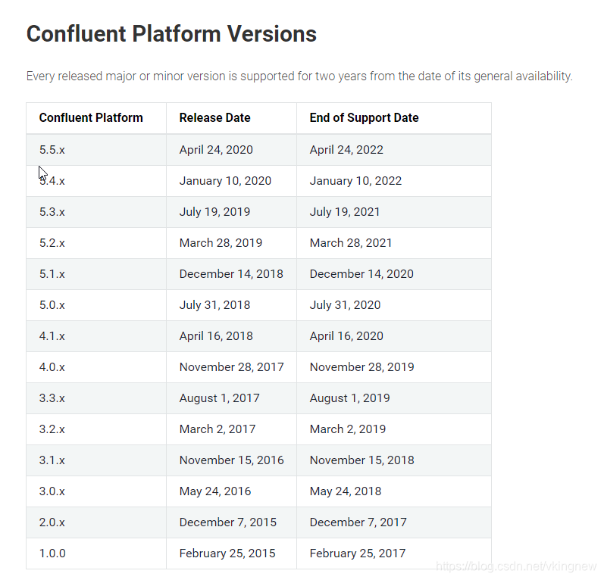The image size is (604, 580).
Task: Click the Release Date column header
Action: (x=214, y=117)
